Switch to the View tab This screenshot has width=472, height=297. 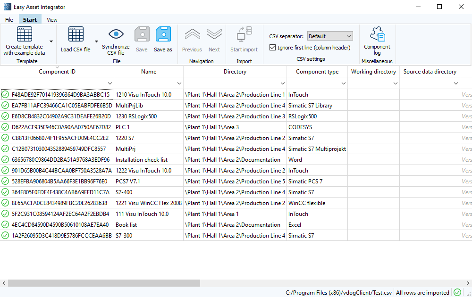point(51,19)
